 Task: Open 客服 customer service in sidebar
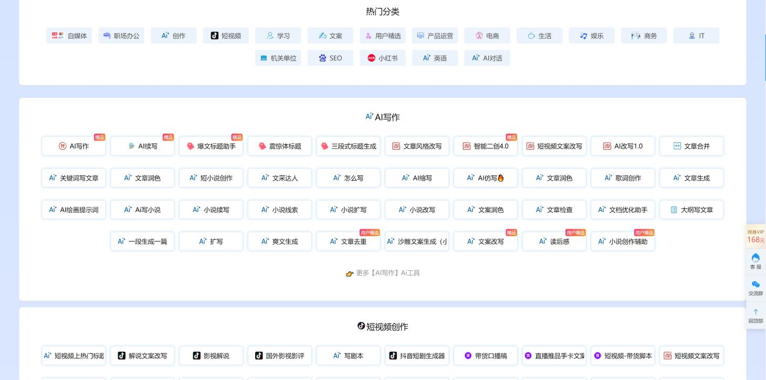tap(755, 261)
